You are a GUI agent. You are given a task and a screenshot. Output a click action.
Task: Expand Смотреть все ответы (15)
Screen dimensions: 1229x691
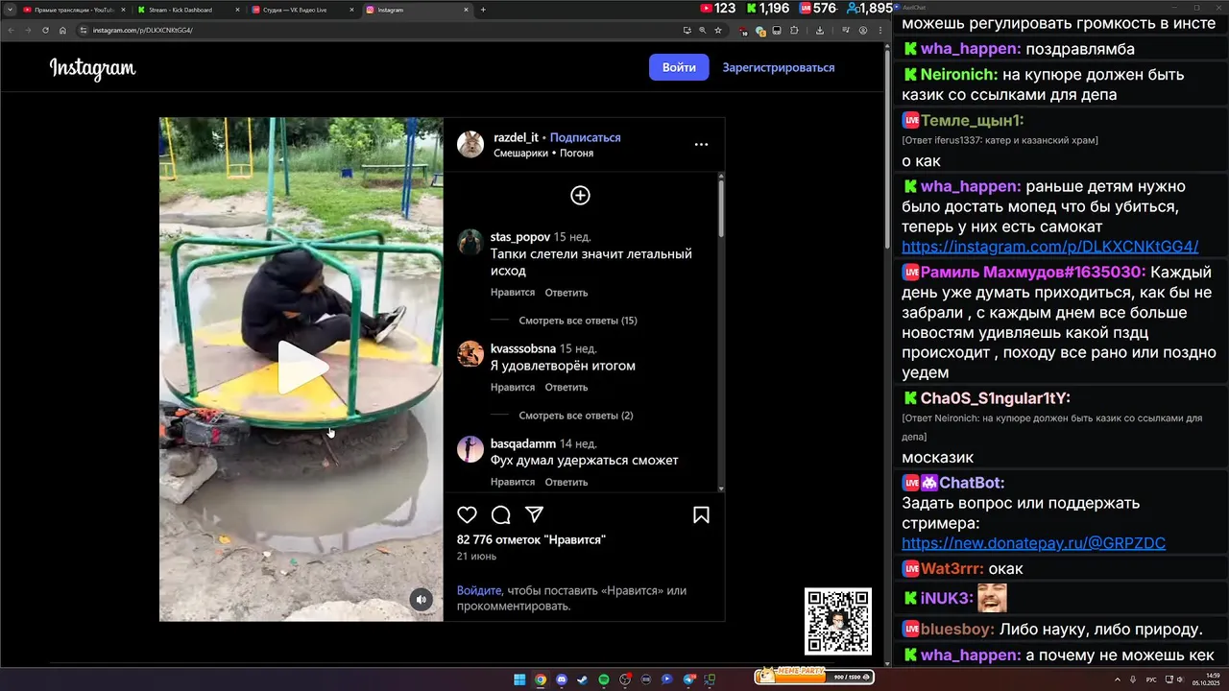coord(578,321)
